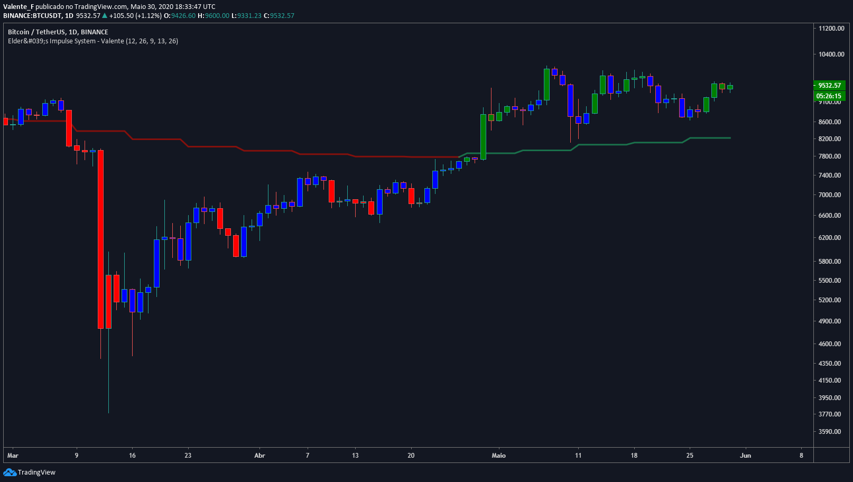The image size is (853, 482).
Task: Click the 7800.00 price axis label
Action: pos(830,156)
